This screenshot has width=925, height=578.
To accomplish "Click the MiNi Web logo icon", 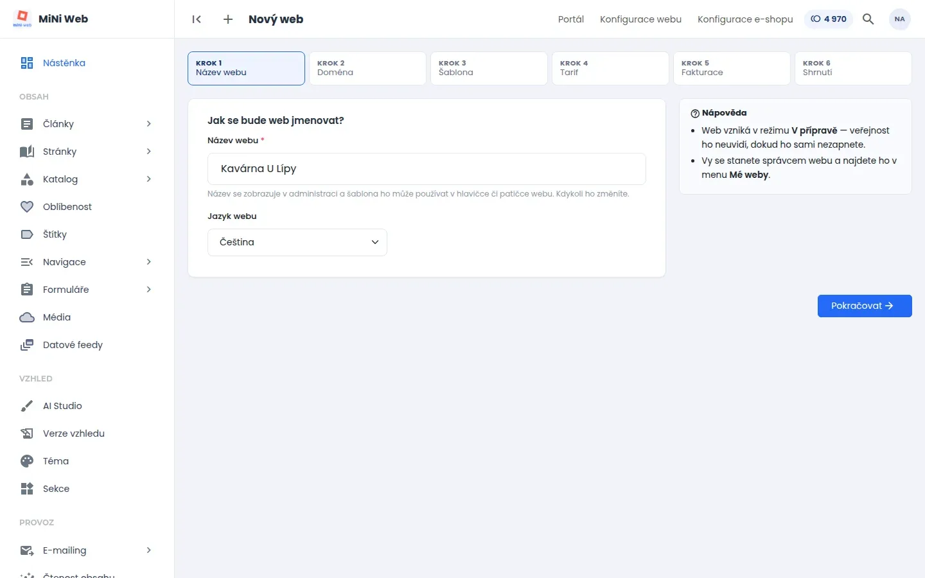I will pos(22,19).
